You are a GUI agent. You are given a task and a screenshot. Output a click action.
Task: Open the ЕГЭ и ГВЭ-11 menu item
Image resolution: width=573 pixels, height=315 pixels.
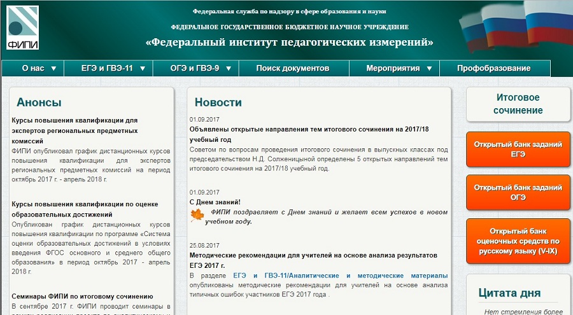(108, 68)
